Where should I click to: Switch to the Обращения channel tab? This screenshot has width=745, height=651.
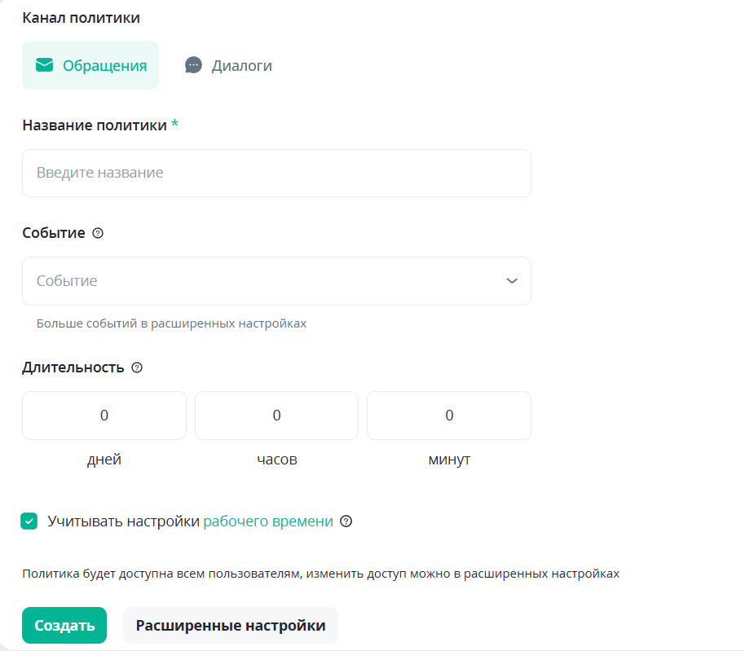(90, 65)
